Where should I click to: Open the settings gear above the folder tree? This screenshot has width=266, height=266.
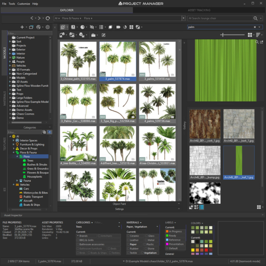(x=47, y=27)
